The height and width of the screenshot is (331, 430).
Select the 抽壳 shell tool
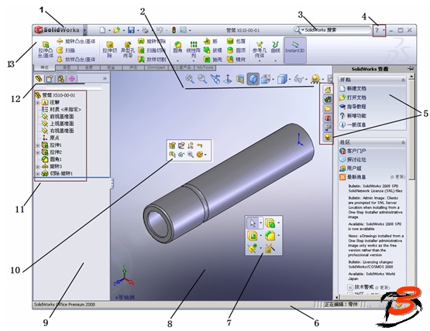(x=212, y=59)
